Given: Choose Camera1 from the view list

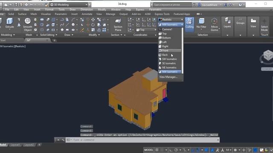Looking at the screenshot, I should (170, 29).
